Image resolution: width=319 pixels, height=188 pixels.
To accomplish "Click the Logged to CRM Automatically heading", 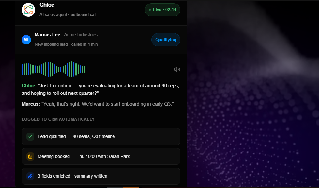I will 58,119.
